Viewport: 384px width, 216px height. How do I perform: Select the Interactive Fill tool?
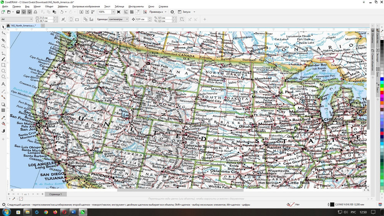click(x=3, y=124)
